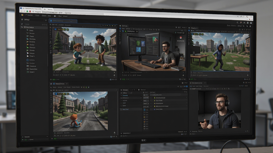Viewport: 273px width, 153px height.
Task: Click the back arrow icon in the sidebar
Action: [x=22, y=24]
